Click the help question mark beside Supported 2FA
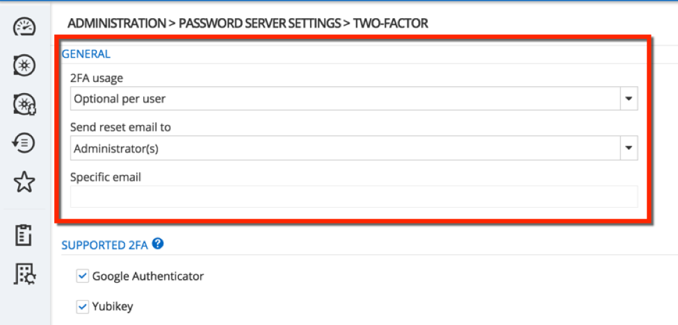Screen dimensions: 678x325 click(x=158, y=244)
